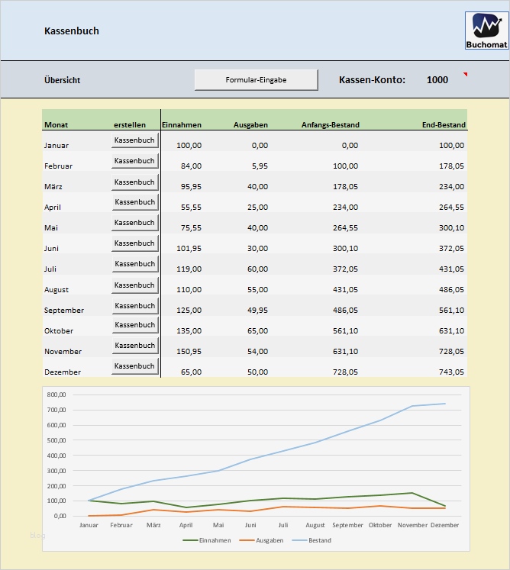Select the End-Bestand column header
Viewport: 510px width, 570px height.
pyautogui.click(x=443, y=125)
